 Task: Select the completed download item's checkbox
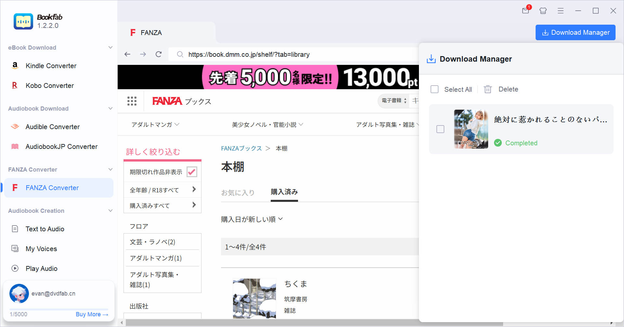tap(440, 129)
